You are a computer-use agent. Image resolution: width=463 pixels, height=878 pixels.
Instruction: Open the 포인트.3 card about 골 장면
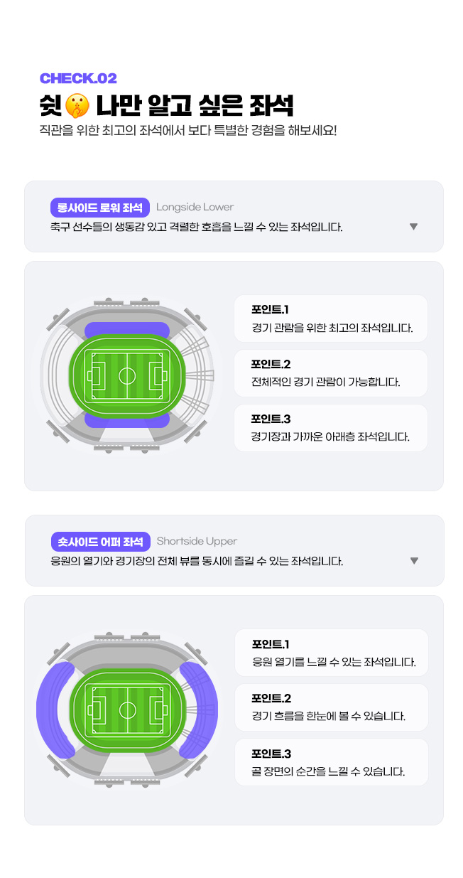coord(332,762)
